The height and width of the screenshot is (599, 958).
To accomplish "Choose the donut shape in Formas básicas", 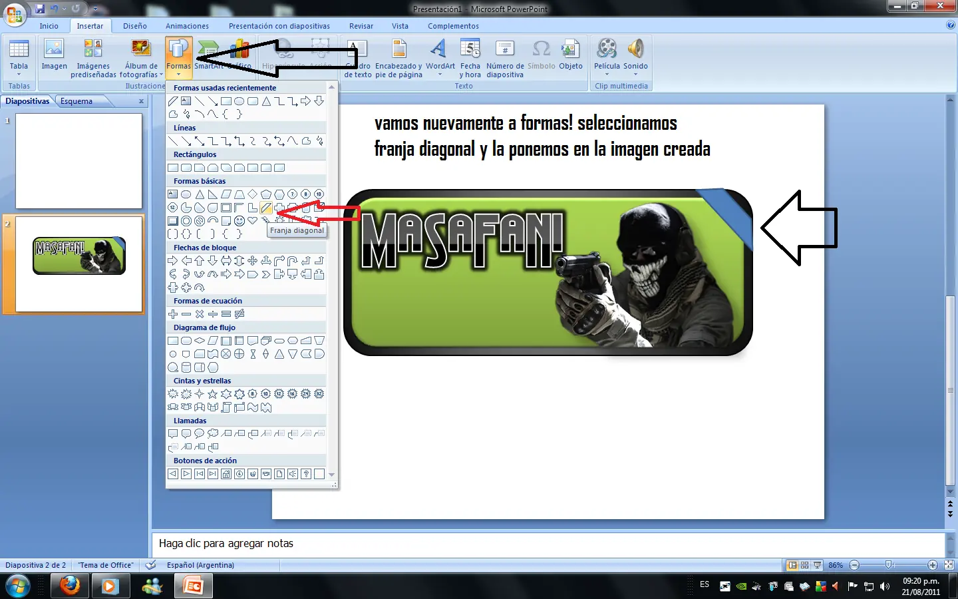I will pos(186,221).
